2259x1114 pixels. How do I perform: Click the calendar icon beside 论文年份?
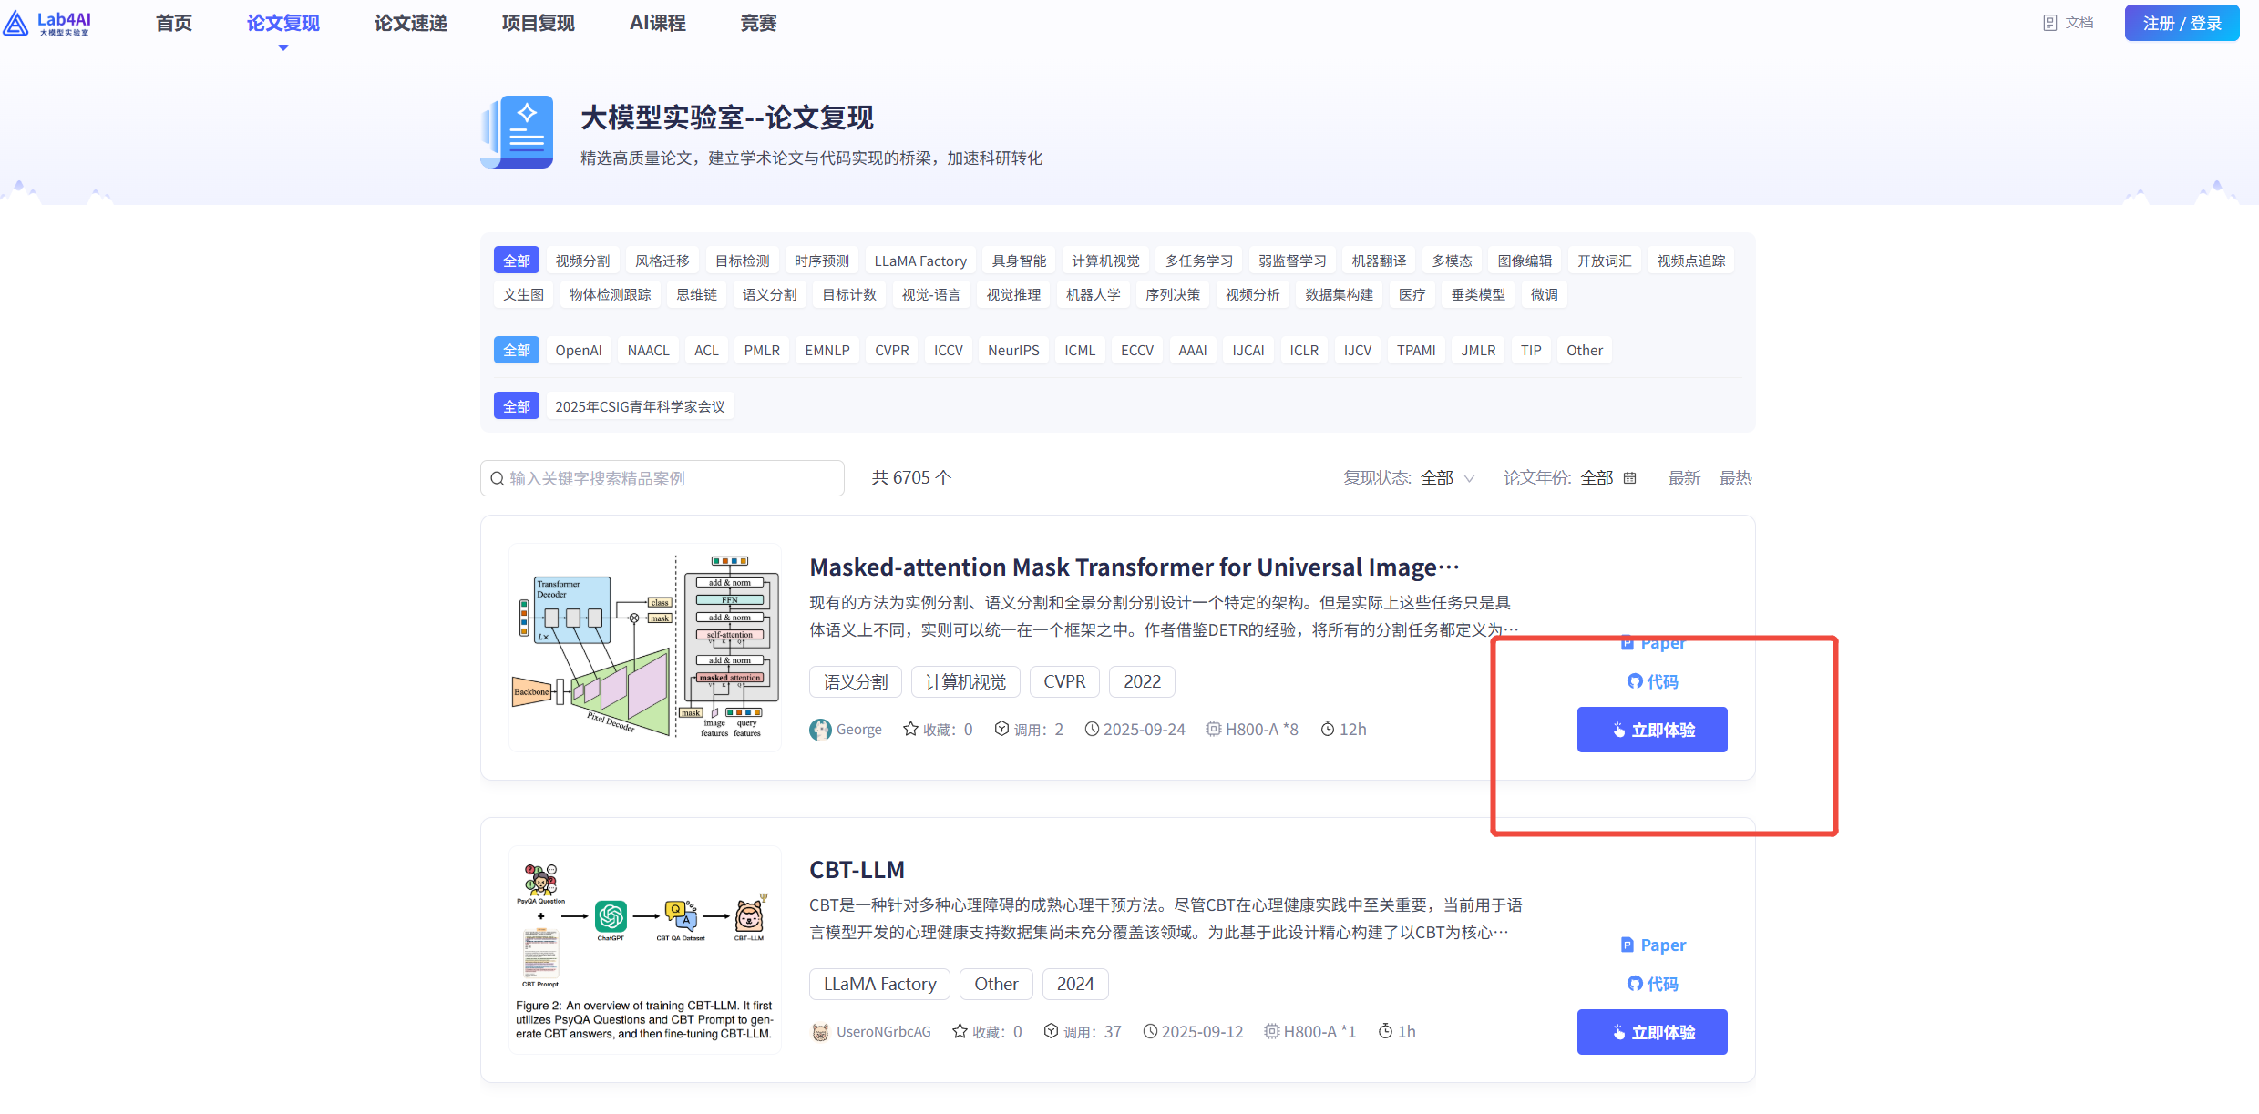[1630, 478]
